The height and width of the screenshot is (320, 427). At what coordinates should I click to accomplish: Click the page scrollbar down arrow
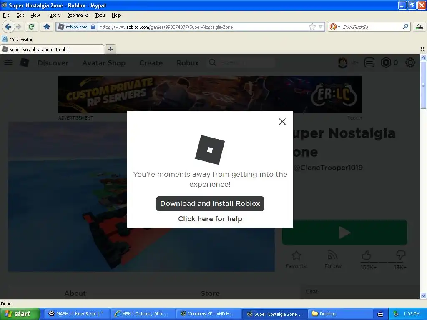423,295
